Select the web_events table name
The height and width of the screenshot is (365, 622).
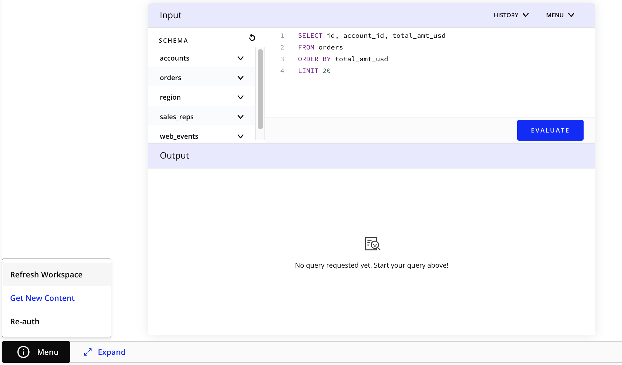pos(179,136)
